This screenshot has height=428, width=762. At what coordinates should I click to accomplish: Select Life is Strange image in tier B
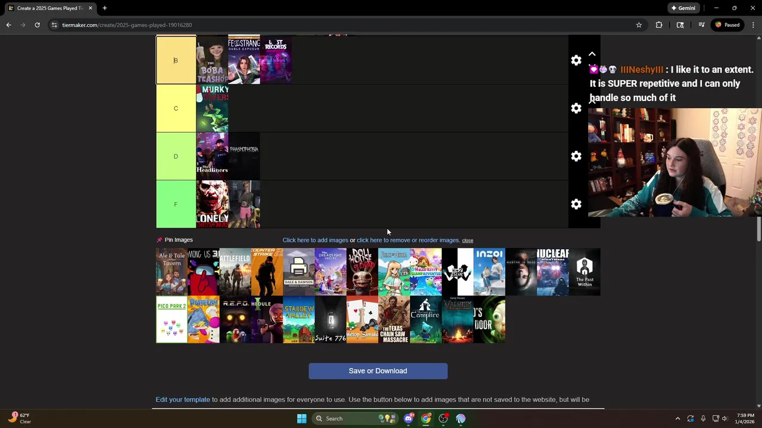(x=244, y=60)
